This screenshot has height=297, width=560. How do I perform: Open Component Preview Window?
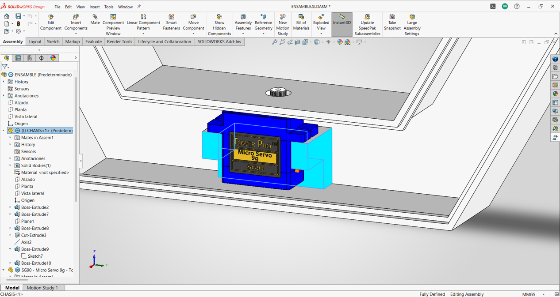pyautogui.click(x=113, y=25)
